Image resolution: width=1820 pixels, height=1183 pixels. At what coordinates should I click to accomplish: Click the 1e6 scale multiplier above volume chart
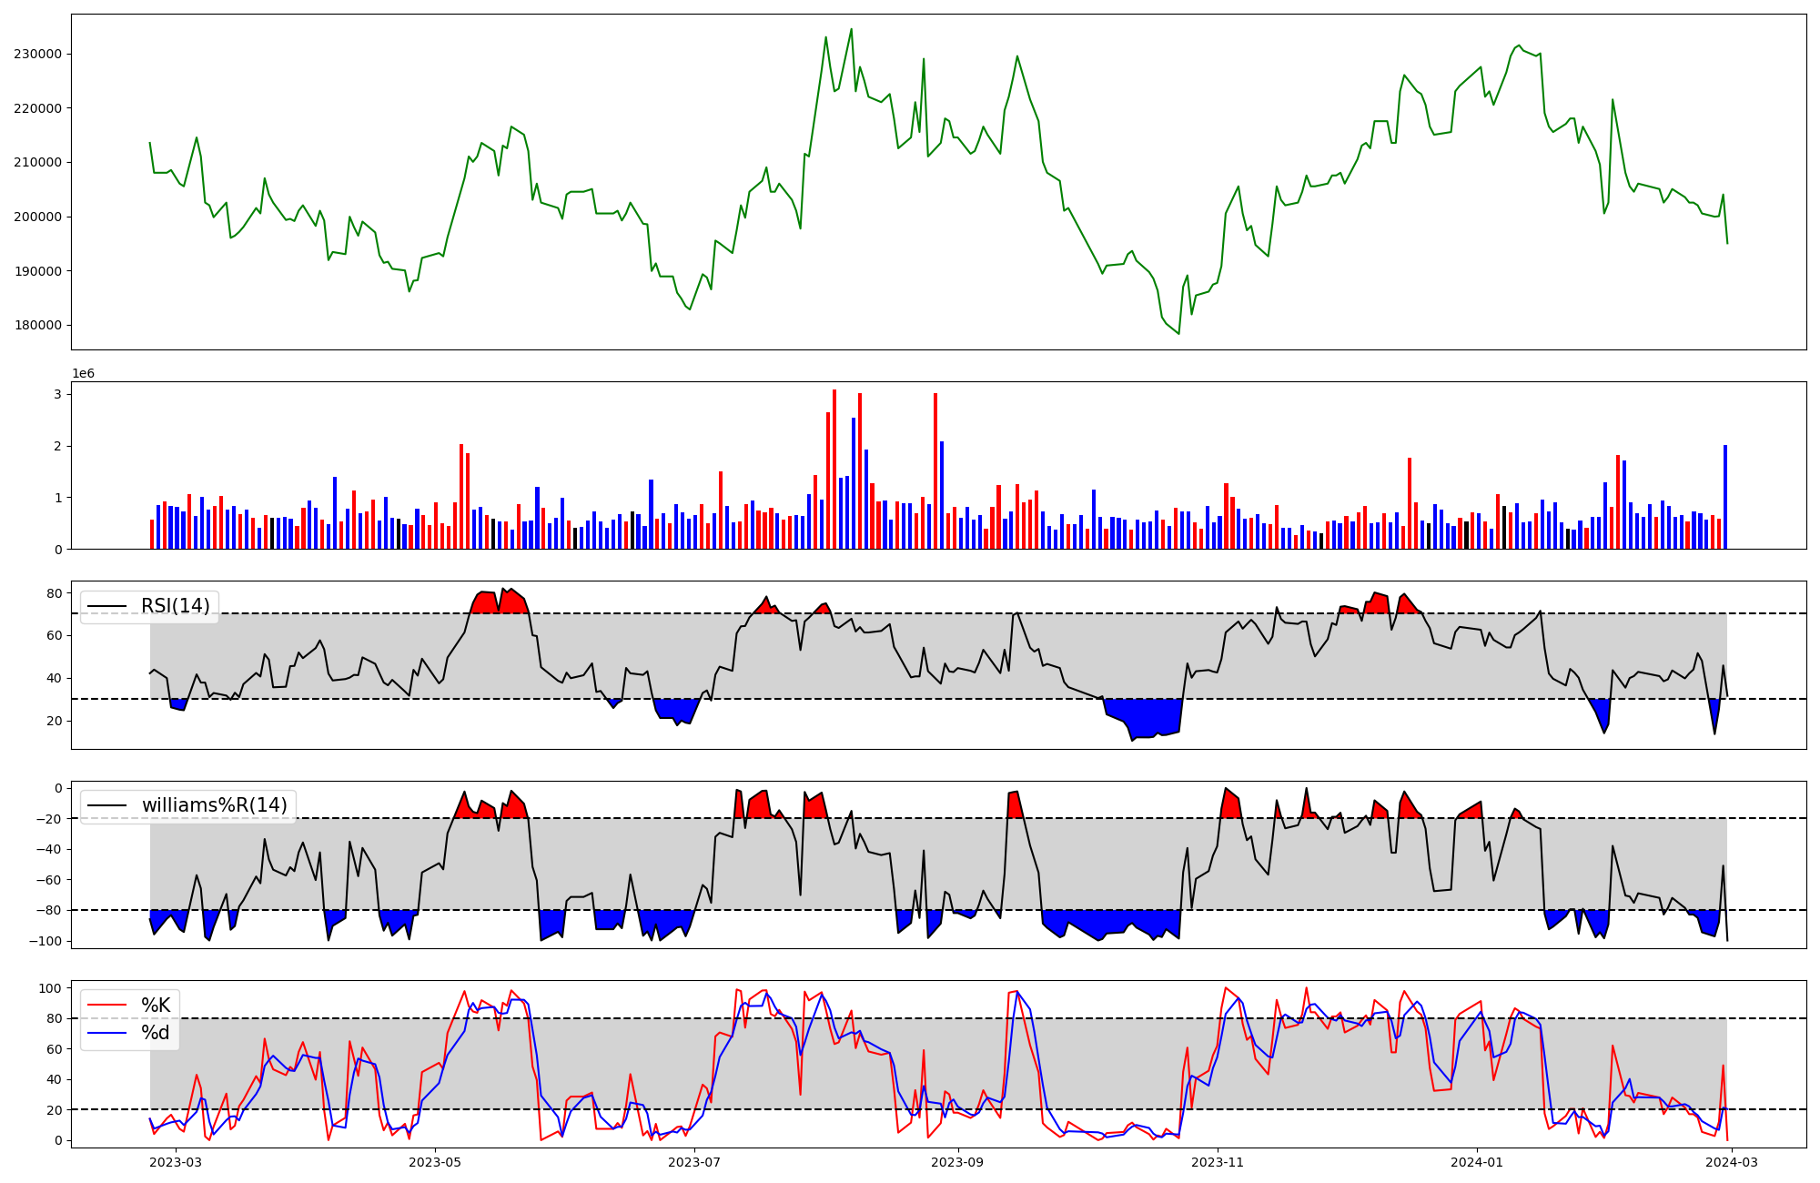pos(83,374)
